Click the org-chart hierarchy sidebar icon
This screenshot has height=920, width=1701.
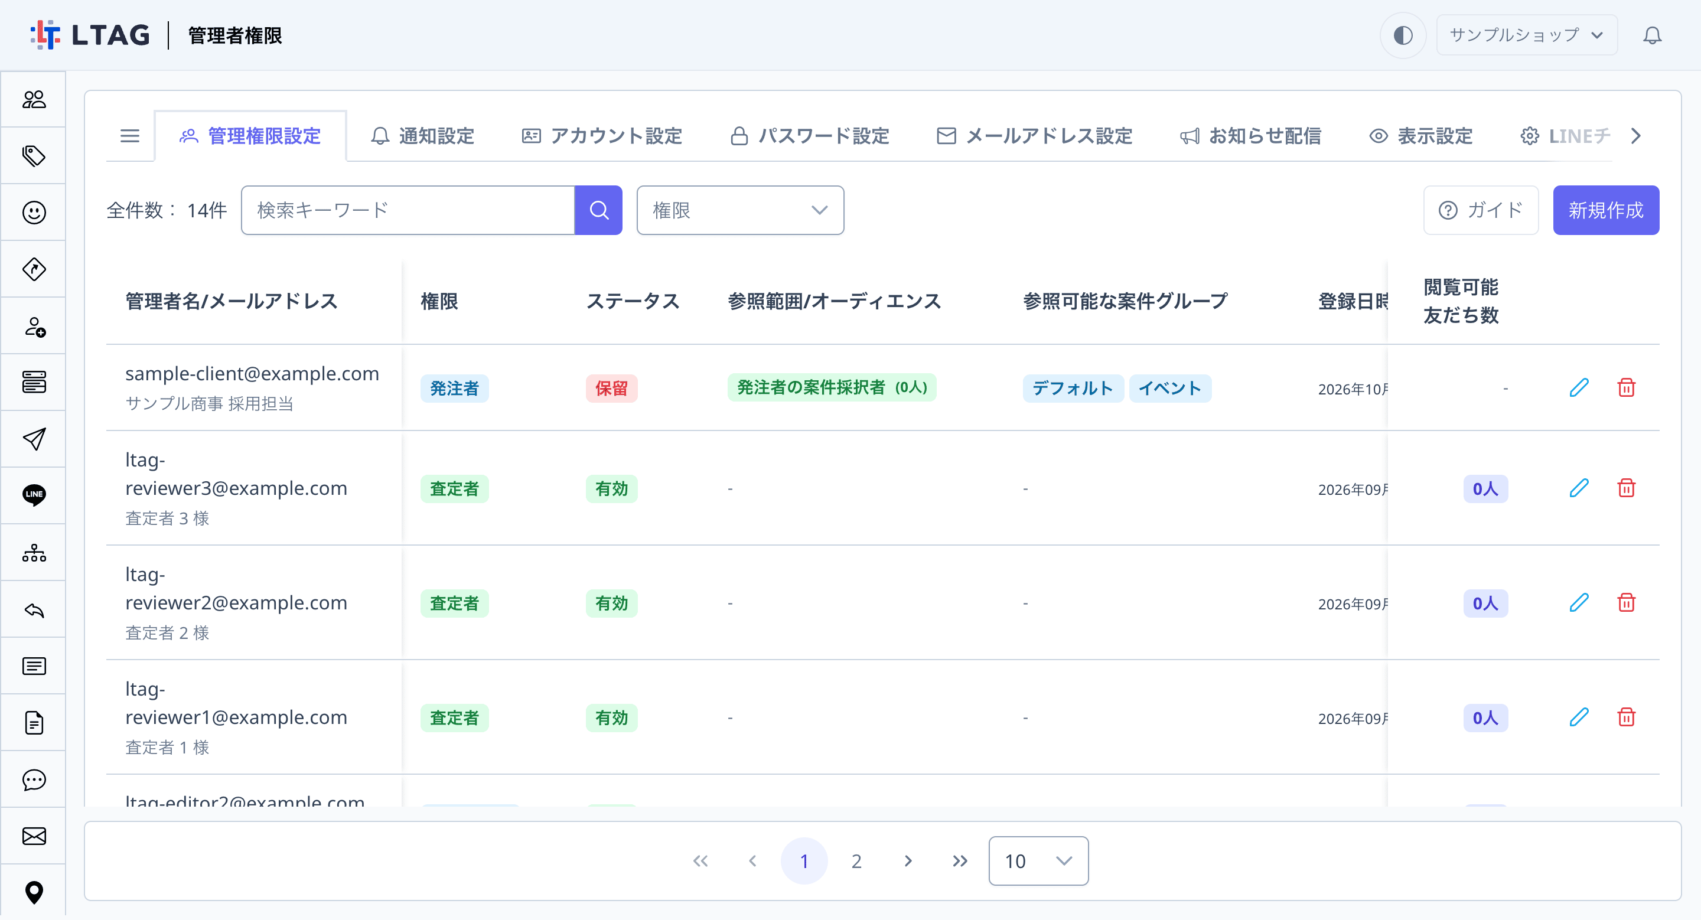pos(34,552)
